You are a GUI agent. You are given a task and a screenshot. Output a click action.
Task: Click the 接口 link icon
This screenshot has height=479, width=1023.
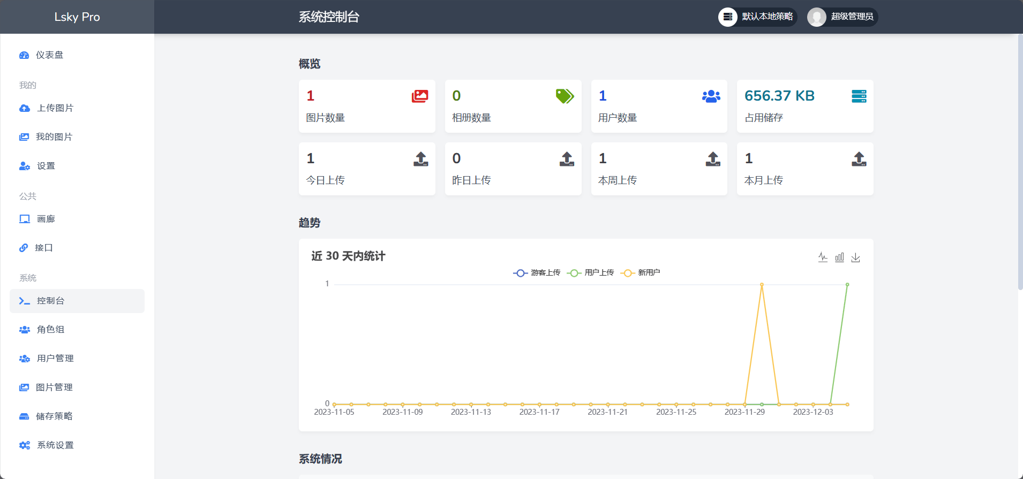coord(24,248)
